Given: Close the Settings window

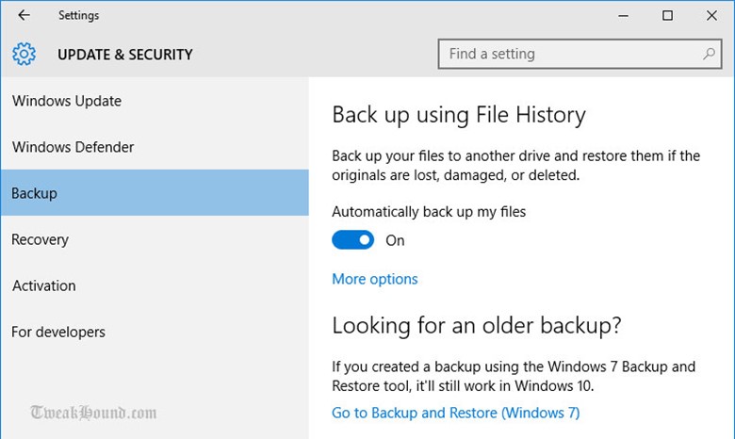Looking at the screenshot, I should [711, 15].
